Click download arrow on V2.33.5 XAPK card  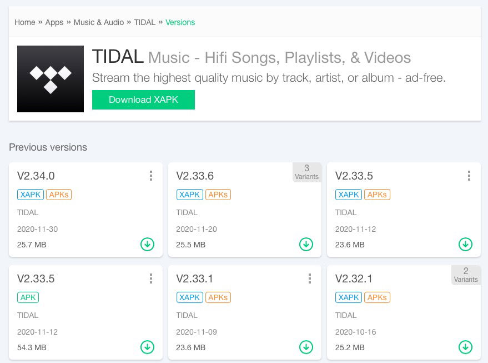click(x=466, y=244)
